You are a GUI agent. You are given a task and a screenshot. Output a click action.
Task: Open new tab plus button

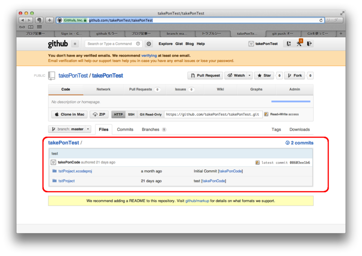coord(341,34)
